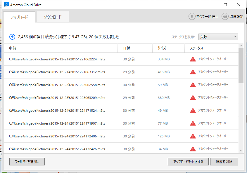Select file row 20151223062558.m2ts
247x173 pixels.
coord(121,85)
